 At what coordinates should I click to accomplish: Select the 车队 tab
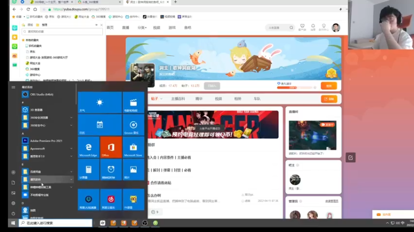(x=257, y=98)
